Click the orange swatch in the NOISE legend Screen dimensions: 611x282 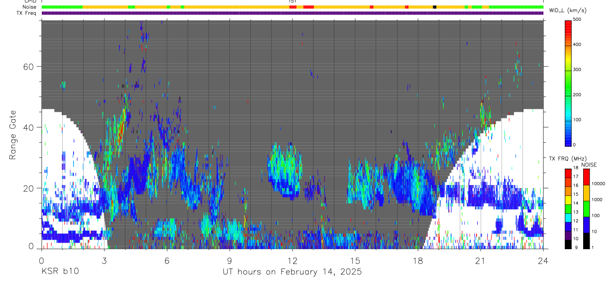(x=586, y=192)
